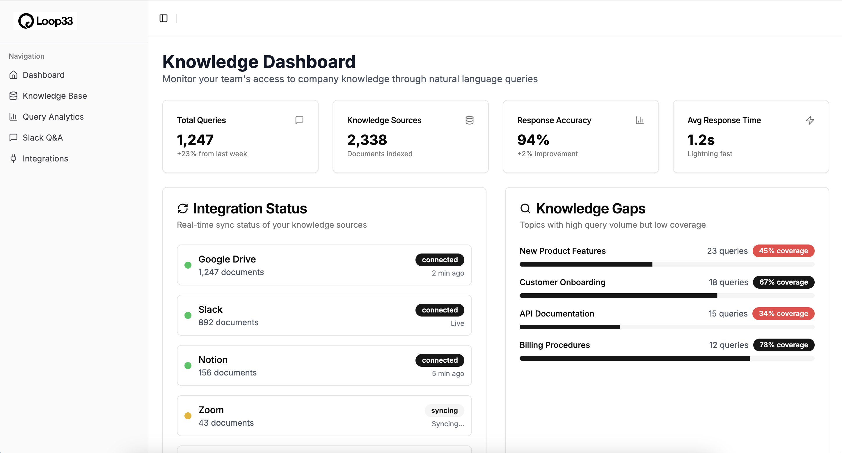This screenshot has height=453, width=842.
Task: Click the 67% coverage badge
Action: tap(784, 282)
